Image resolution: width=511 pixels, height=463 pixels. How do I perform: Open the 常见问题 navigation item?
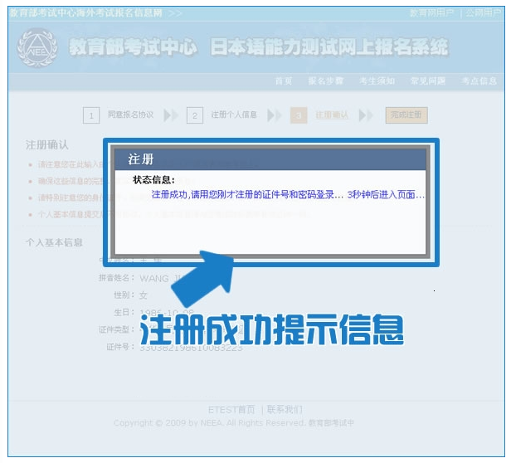428,80
